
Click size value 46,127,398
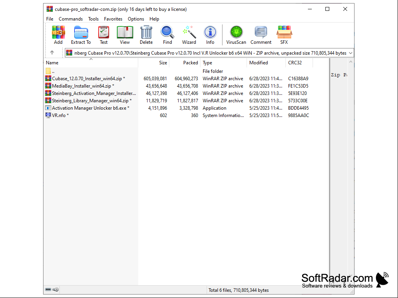click(x=156, y=93)
